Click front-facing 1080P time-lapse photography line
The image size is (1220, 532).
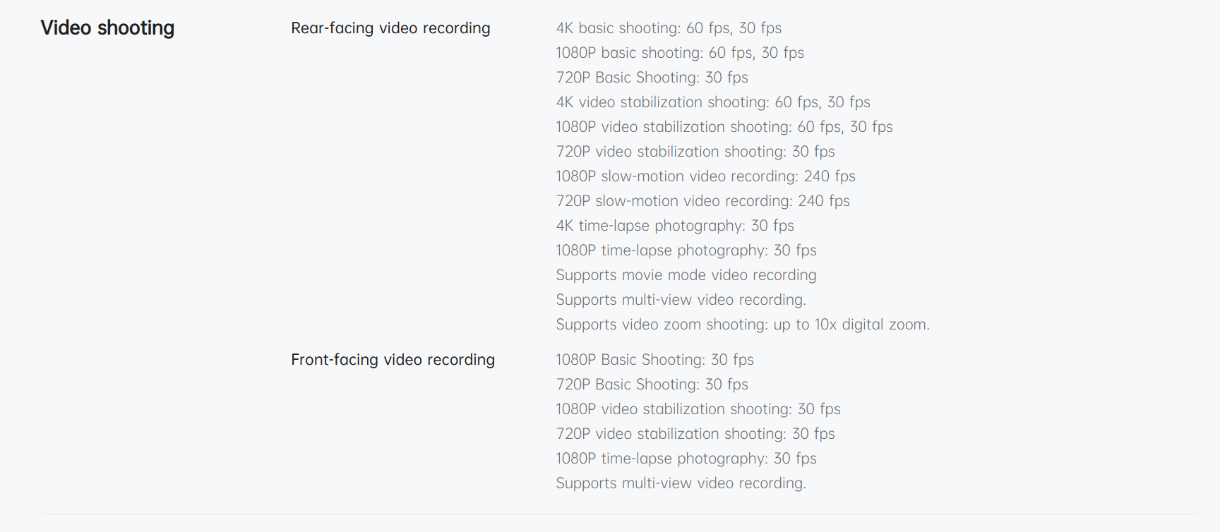click(x=686, y=459)
